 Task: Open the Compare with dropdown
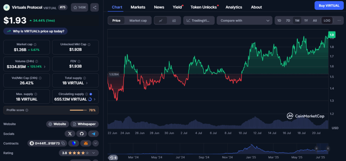[245, 20]
